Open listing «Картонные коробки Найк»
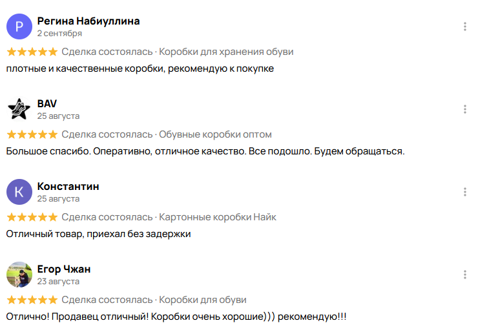 tap(218, 217)
